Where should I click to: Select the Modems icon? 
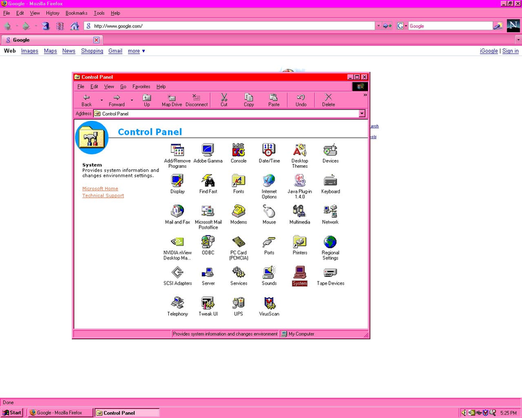point(238,215)
